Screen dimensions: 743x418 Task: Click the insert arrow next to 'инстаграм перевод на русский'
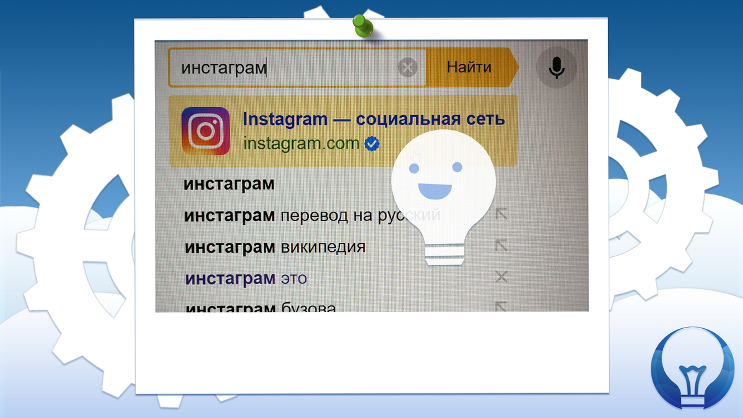503,213
